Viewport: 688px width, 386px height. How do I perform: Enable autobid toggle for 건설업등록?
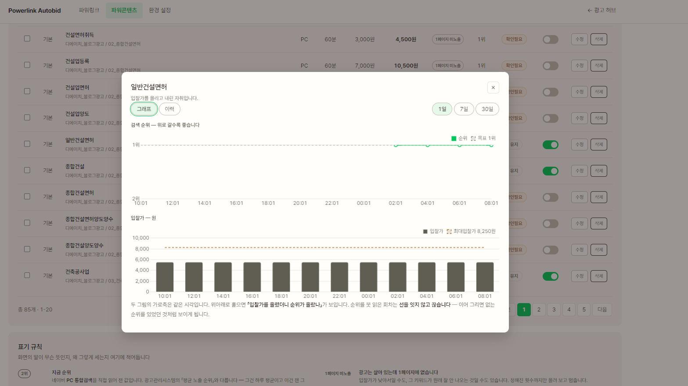point(551,66)
